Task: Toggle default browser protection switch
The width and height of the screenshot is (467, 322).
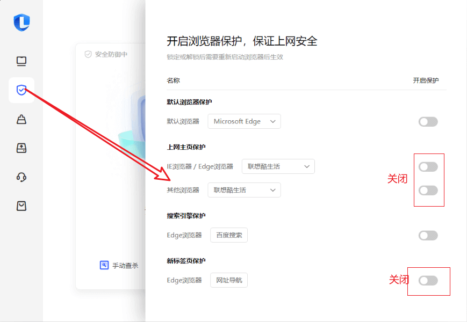Action: [428, 122]
